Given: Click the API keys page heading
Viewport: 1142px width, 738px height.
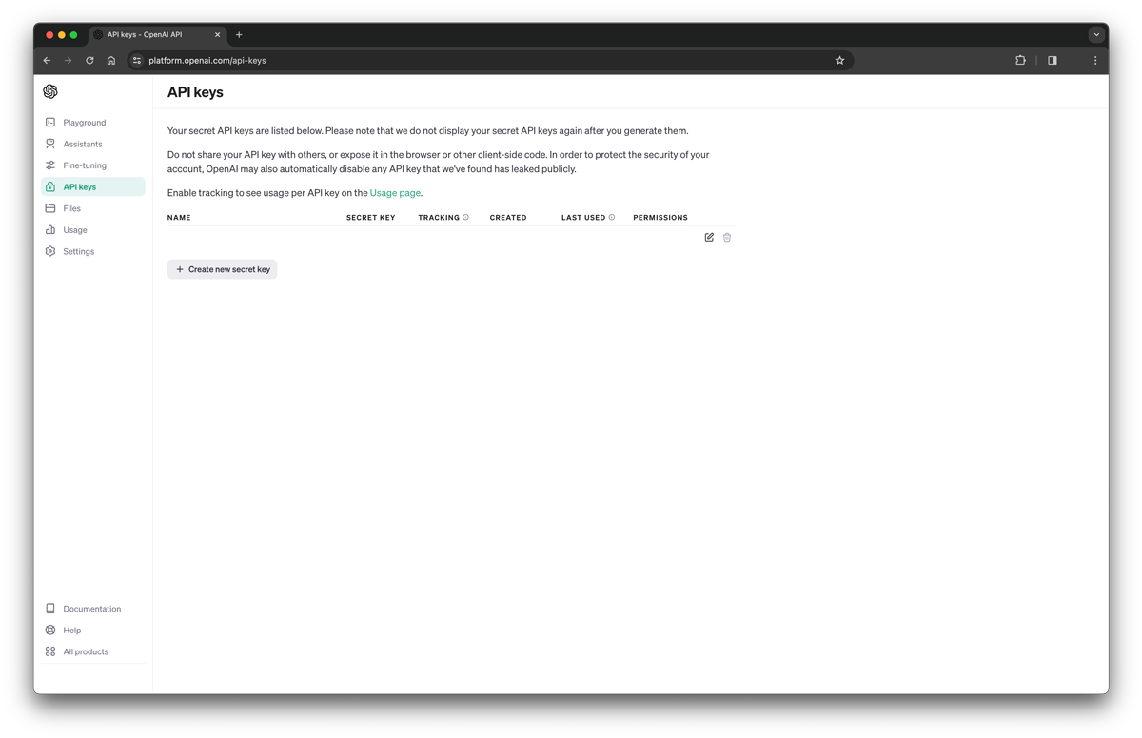Looking at the screenshot, I should click(x=195, y=92).
